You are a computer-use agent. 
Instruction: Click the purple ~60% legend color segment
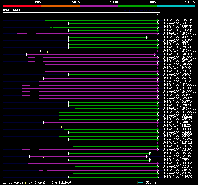[x=99, y=6]
